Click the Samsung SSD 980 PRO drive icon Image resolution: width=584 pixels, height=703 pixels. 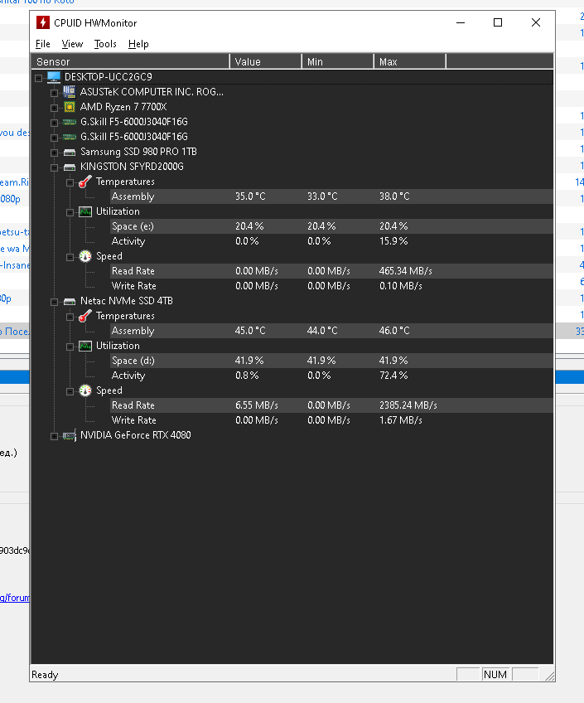[70, 152]
